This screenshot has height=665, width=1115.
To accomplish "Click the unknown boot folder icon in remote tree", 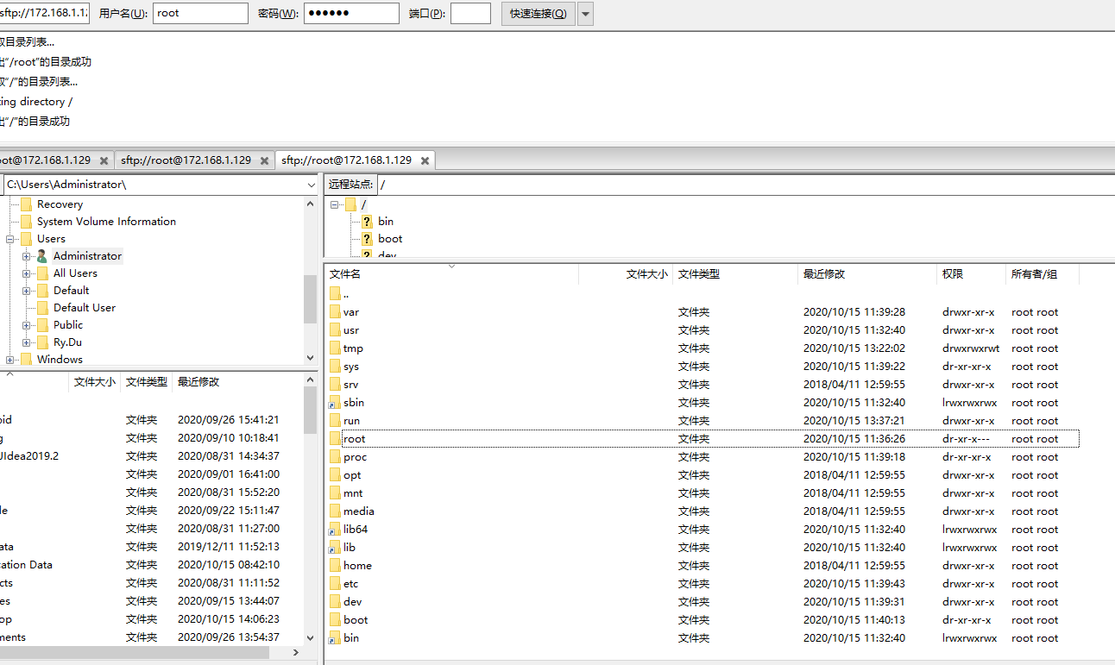I will [x=367, y=239].
